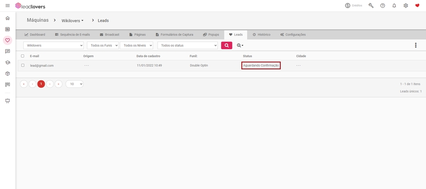Click the home icon in sidebar
This screenshot has width=426, height=189.
[7, 18]
